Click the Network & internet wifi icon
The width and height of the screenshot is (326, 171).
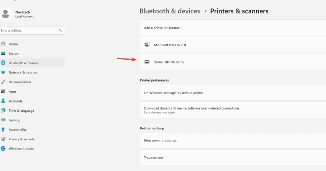pyautogui.click(x=3, y=72)
